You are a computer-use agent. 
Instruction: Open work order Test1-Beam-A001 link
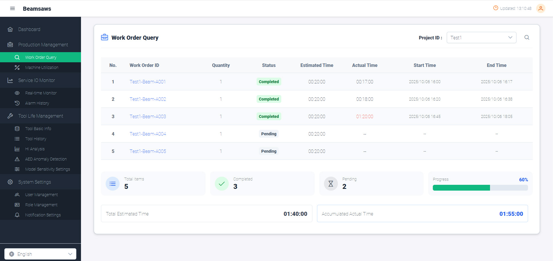click(x=147, y=82)
